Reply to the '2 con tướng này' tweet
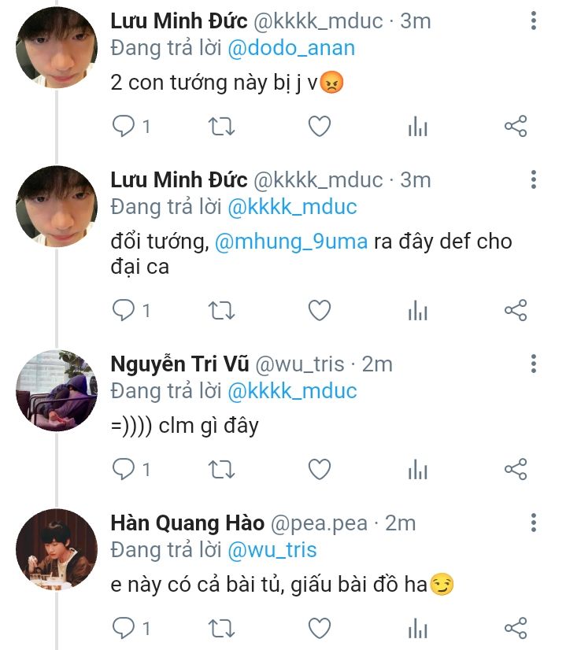Screen dimensions: 566x650 (x=124, y=126)
